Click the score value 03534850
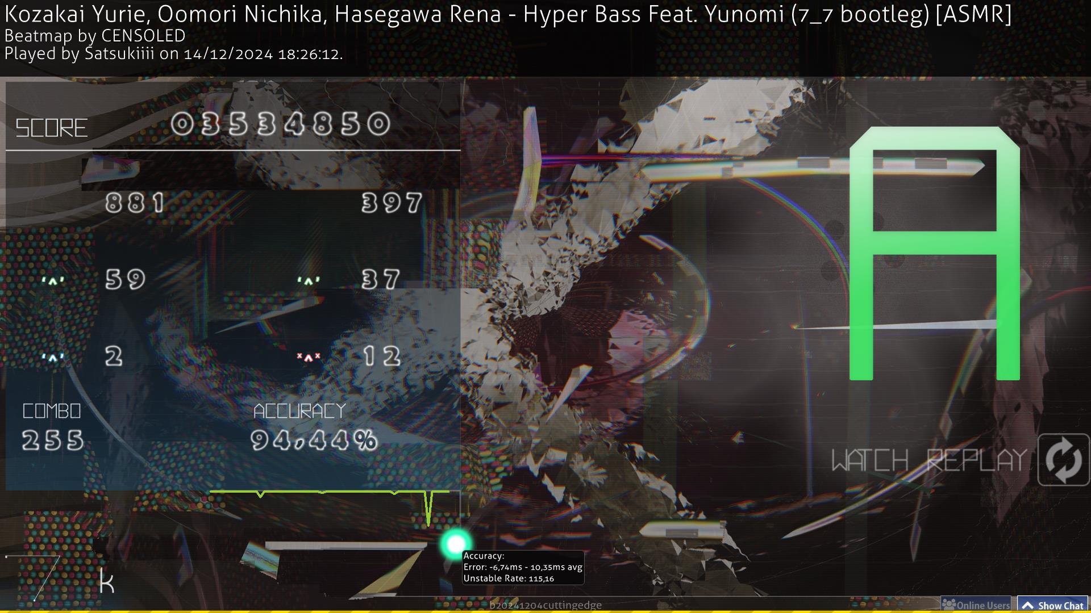The width and height of the screenshot is (1091, 613). [x=281, y=124]
